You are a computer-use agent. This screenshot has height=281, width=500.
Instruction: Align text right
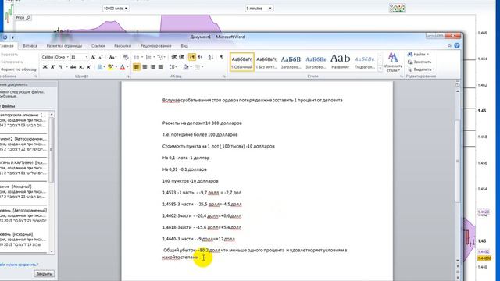coord(153,67)
